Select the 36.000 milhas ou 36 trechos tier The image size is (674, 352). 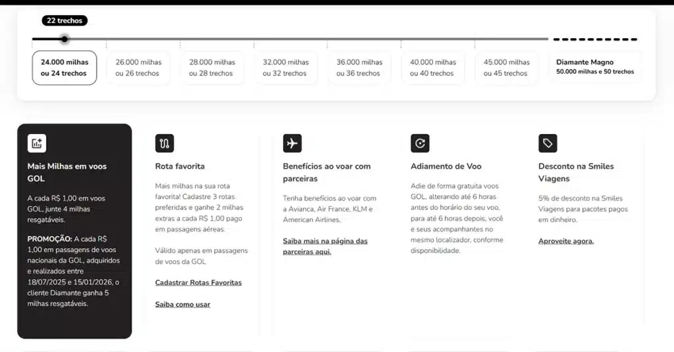point(359,68)
